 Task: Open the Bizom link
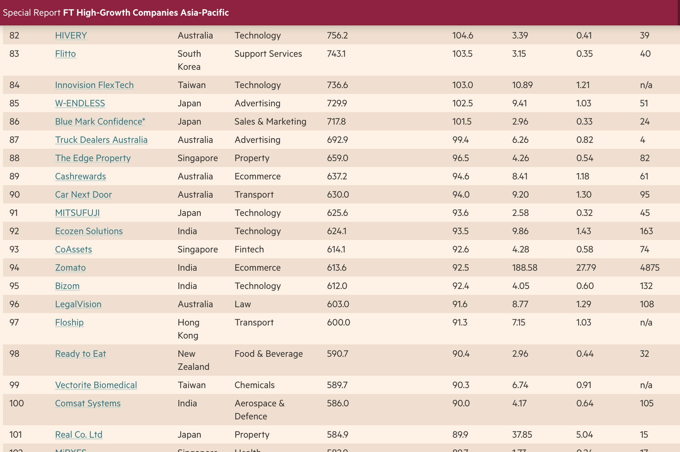click(x=67, y=286)
